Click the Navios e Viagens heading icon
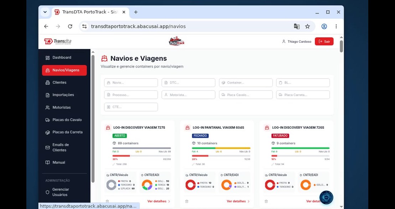The width and height of the screenshot is (395, 209). pos(104,59)
